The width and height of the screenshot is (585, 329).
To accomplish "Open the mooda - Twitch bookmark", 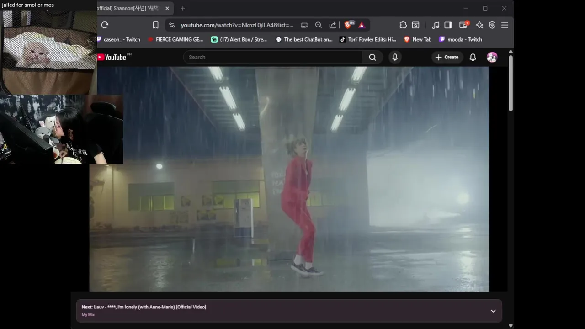I will coord(461,40).
